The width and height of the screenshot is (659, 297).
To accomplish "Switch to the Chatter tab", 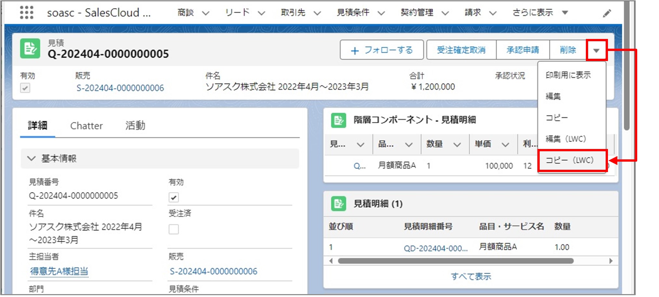I will [x=86, y=126].
